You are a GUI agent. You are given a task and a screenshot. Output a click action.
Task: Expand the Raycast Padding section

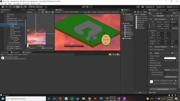pyautogui.click(x=149, y=65)
